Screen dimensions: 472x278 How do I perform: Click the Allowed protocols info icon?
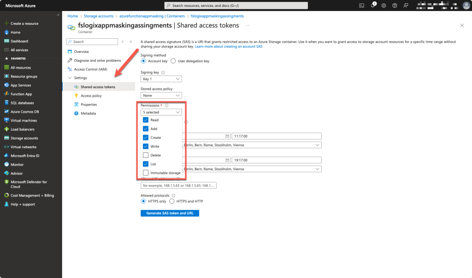tap(173, 196)
